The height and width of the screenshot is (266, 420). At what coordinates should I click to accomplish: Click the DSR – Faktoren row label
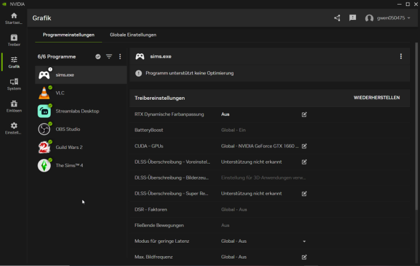coord(151,209)
